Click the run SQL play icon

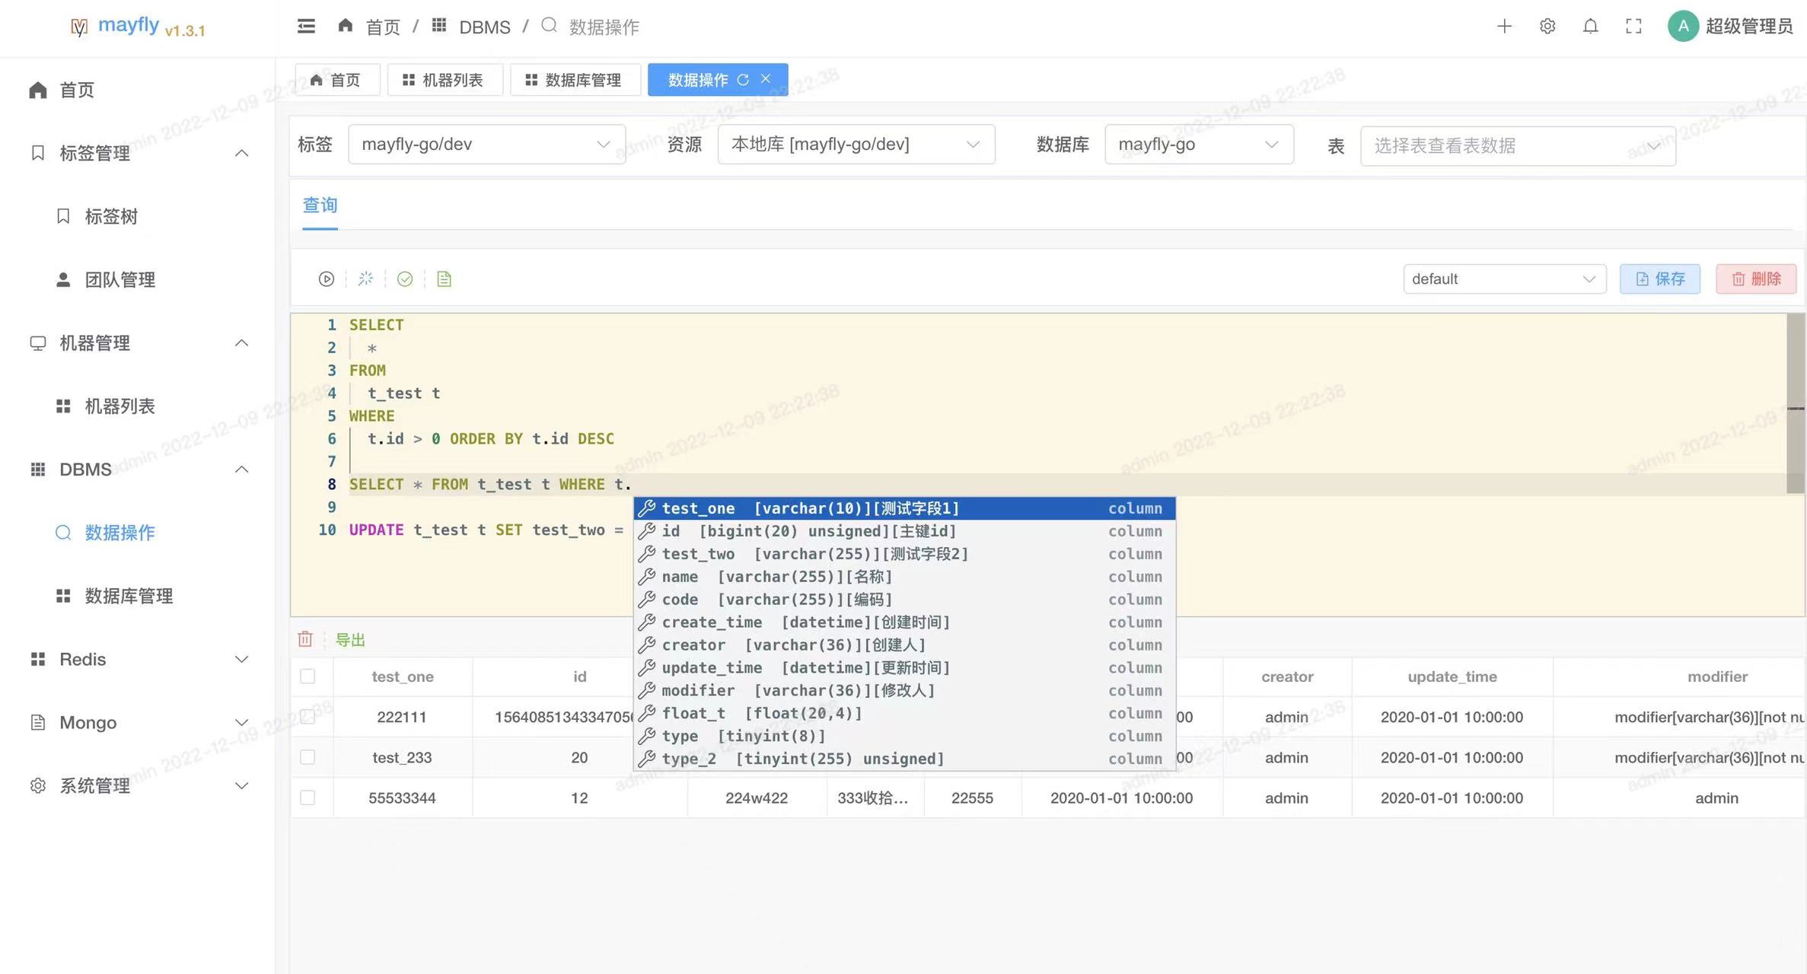click(326, 279)
